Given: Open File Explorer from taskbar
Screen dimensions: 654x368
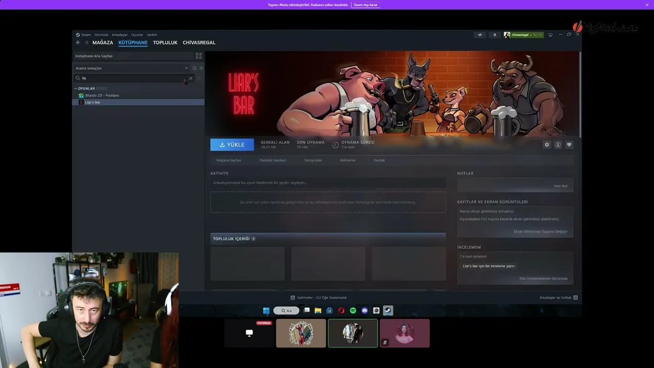Looking at the screenshot, I should coord(318,310).
